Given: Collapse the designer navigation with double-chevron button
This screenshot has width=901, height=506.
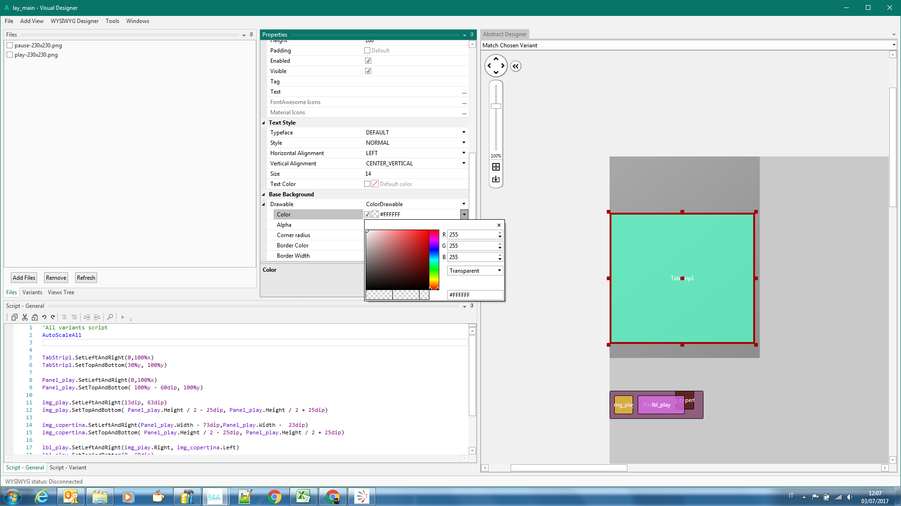Looking at the screenshot, I should pyautogui.click(x=516, y=66).
